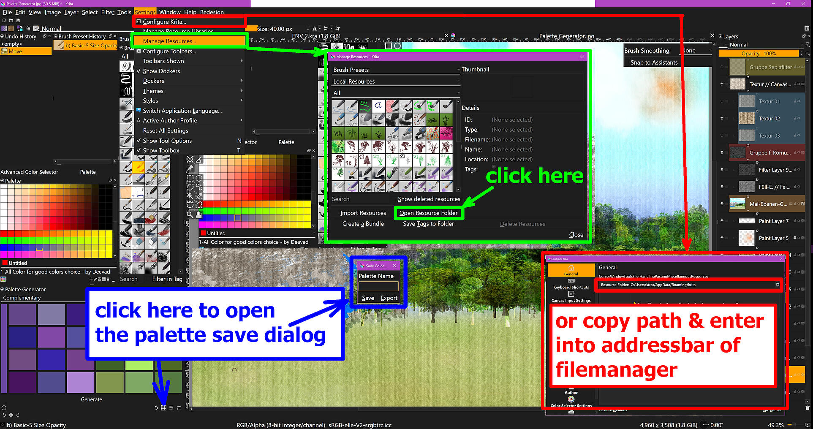This screenshot has height=429, width=813.
Task: Open General page in Configure Krita
Action: (571, 270)
